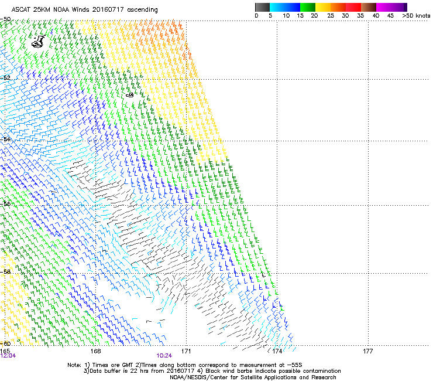Click the '10' legend scale label

coord(286,16)
